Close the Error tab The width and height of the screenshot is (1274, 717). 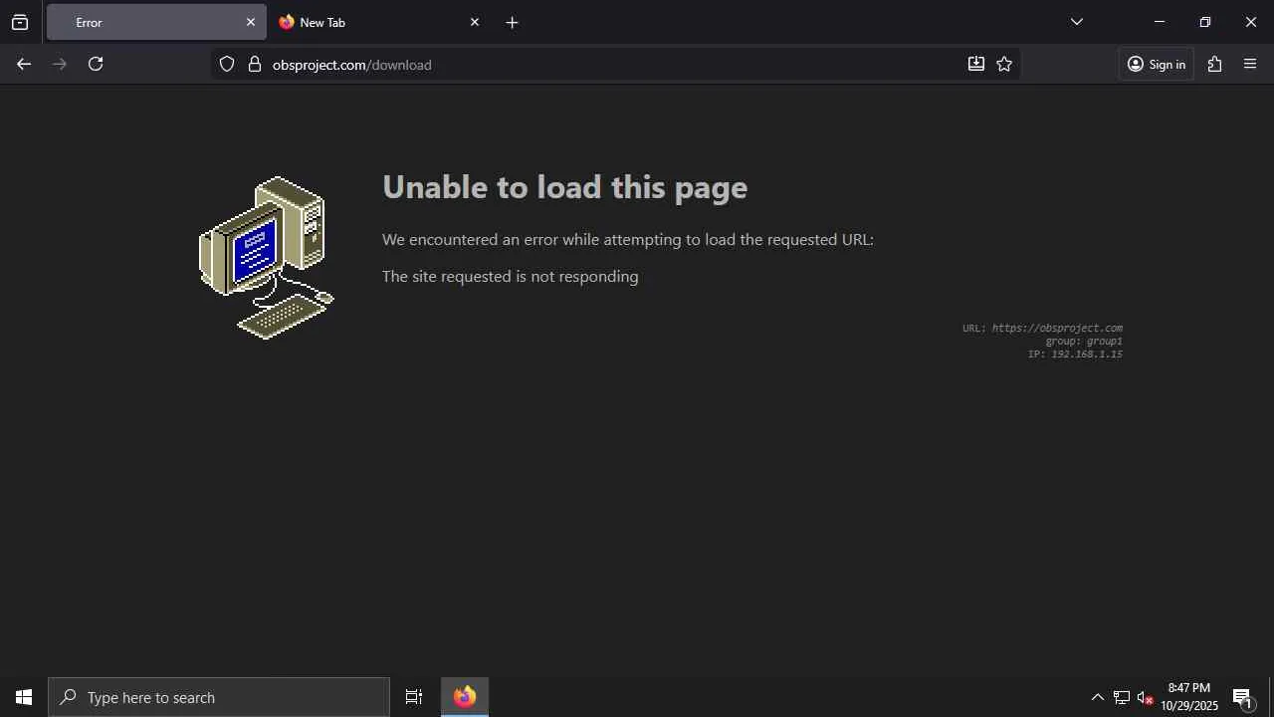[x=251, y=22]
